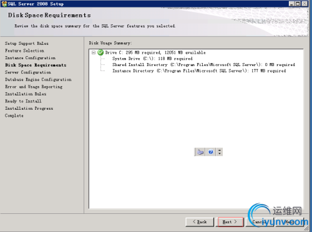Click the green check icon beside Drive C
This screenshot has height=232, width=312.
100,52
